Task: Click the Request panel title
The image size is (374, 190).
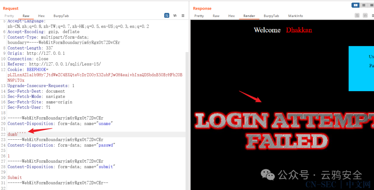Action: tap(10, 8)
